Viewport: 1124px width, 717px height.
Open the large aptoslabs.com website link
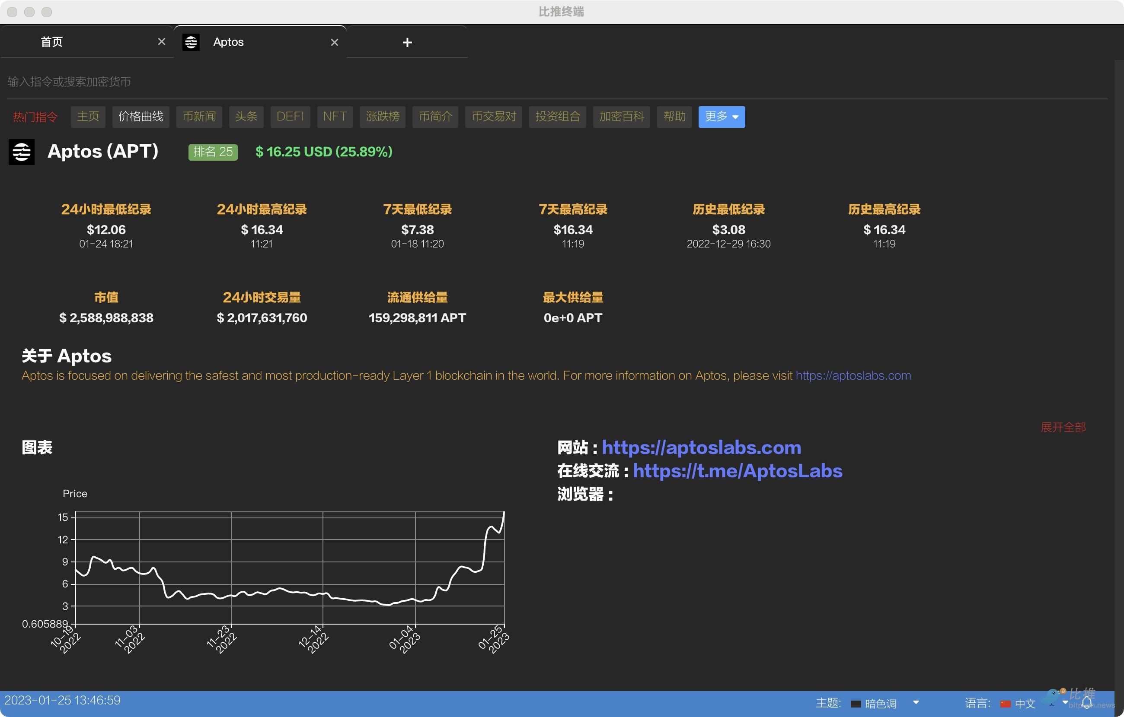(x=701, y=447)
